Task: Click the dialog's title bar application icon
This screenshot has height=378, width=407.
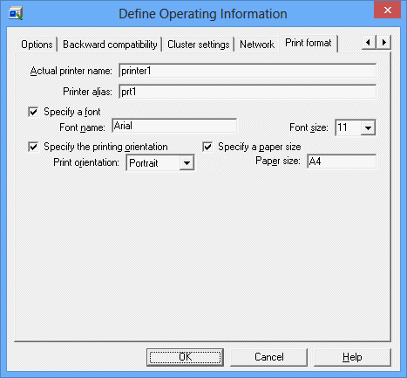Action: pyautogui.click(x=16, y=14)
